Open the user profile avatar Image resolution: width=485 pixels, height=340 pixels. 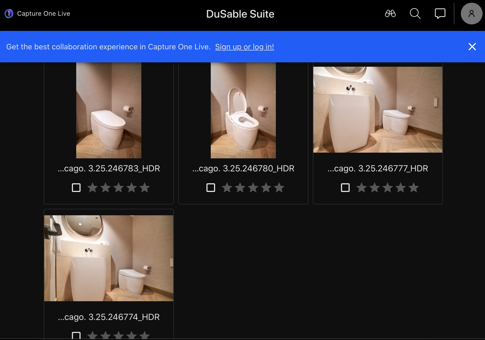pyautogui.click(x=471, y=14)
